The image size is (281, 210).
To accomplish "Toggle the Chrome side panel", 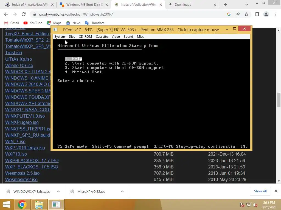I will click(x=257, y=14).
